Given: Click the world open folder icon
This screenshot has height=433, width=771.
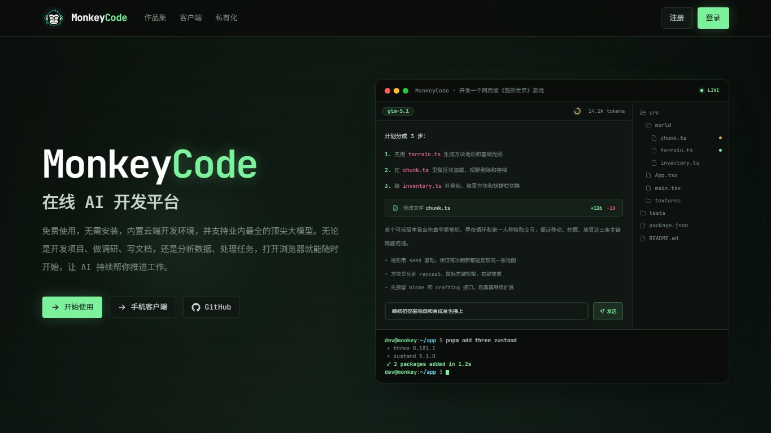Looking at the screenshot, I should pyautogui.click(x=648, y=125).
